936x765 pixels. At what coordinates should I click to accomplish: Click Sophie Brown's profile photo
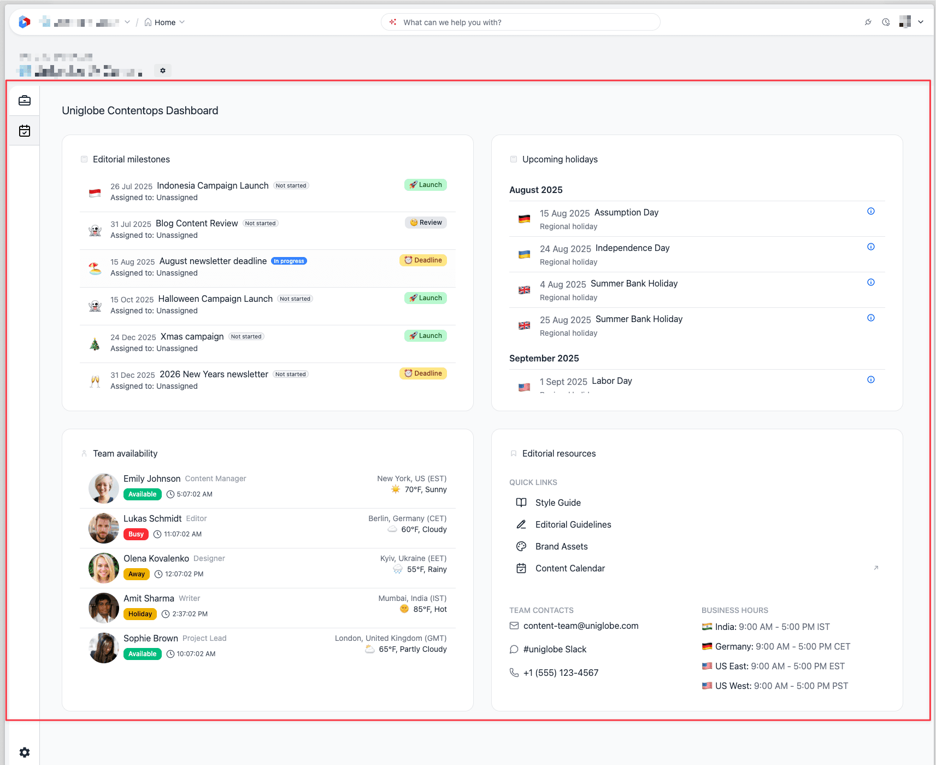(104, 648)
